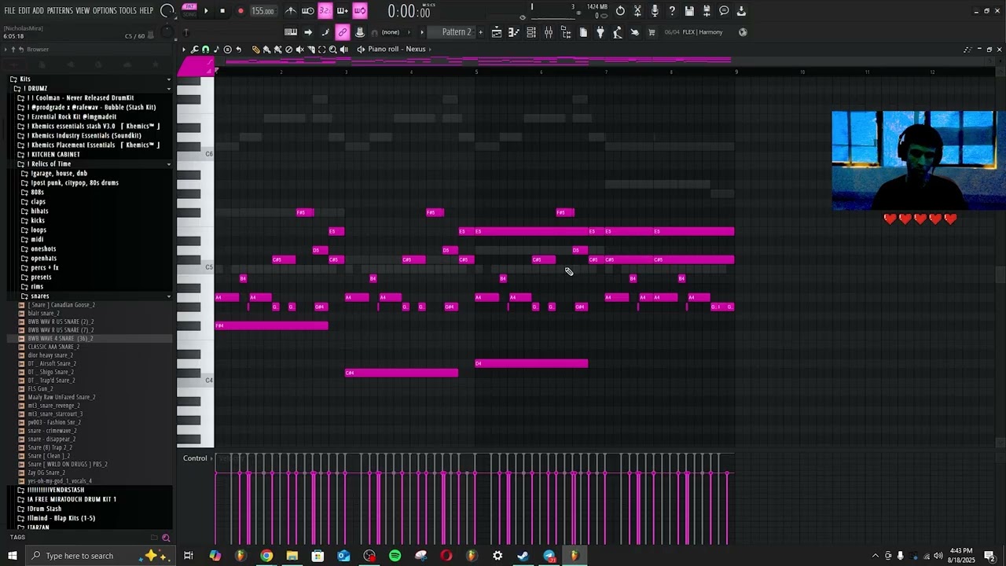Add a new pattern with plus button
Image resolution: width=1006 pixels, height=566 pixels.
481,32
